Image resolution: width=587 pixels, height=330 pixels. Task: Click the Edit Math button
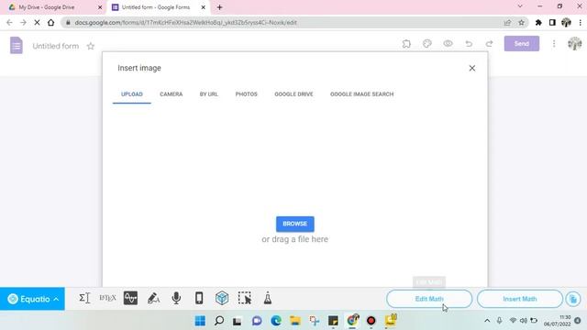pyautogui.click(x=429, y=299)
